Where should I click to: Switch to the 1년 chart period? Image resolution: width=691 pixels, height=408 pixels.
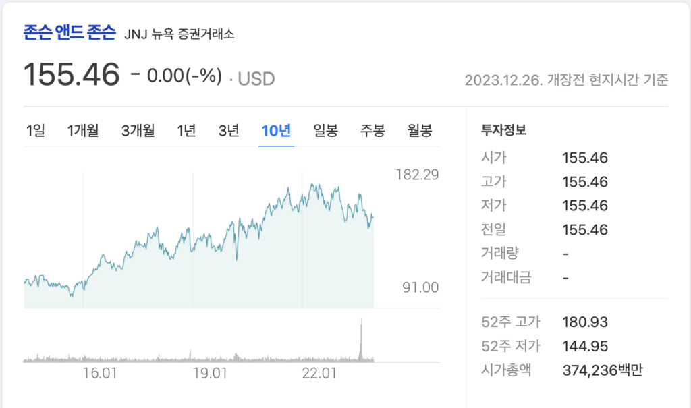click(186, 132)
